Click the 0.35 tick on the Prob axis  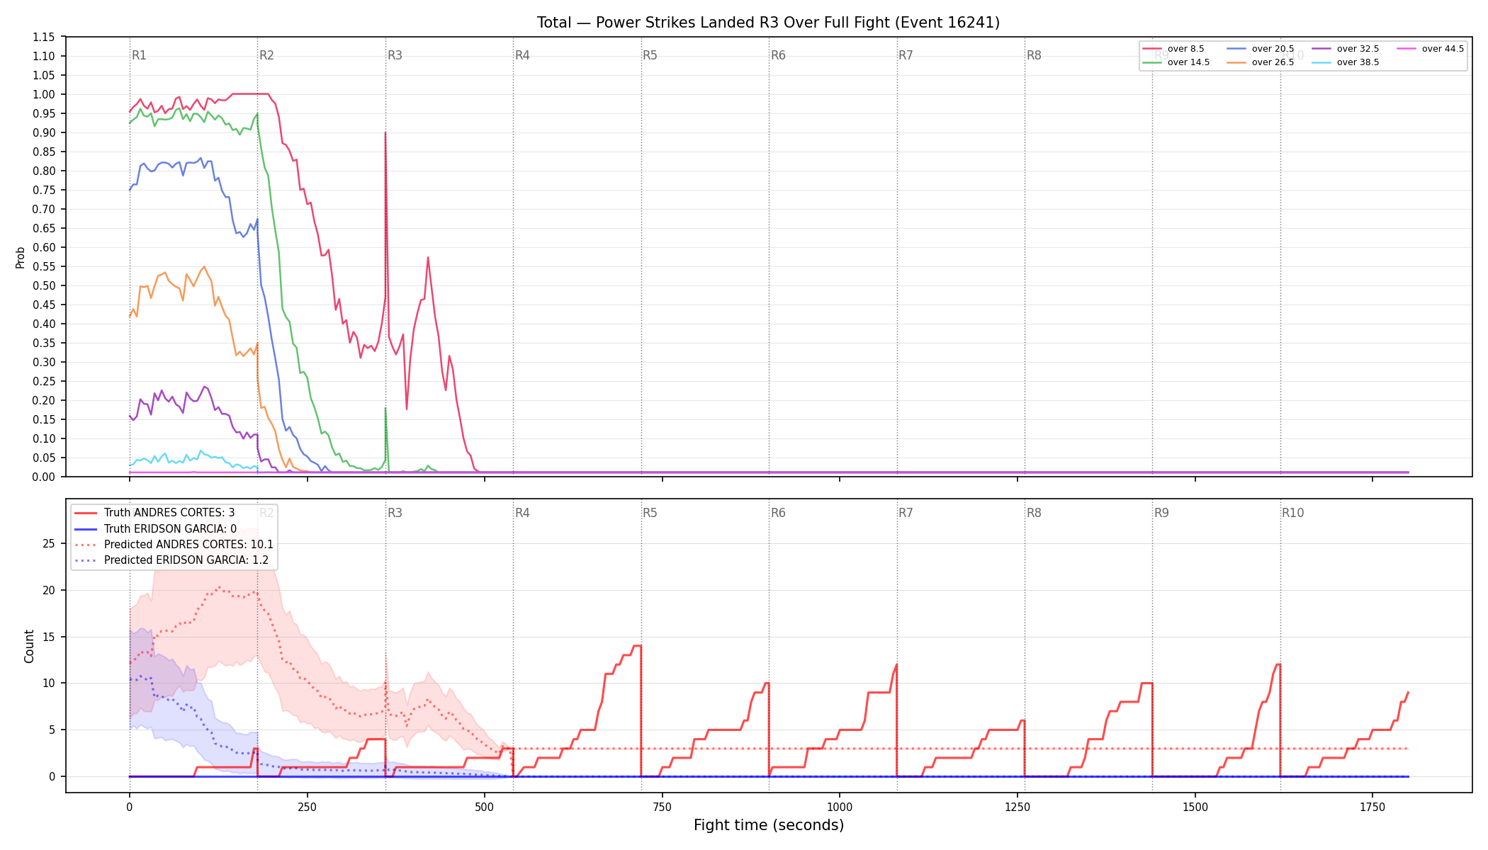pos(44,343)
